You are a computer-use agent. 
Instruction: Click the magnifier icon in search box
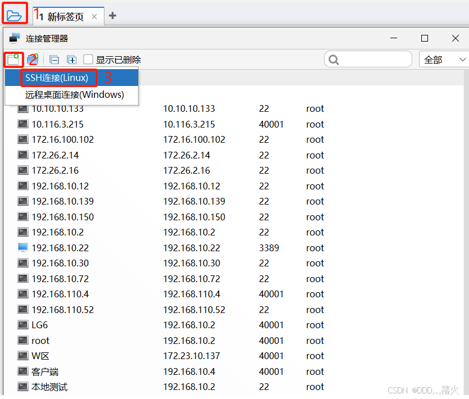334,59
